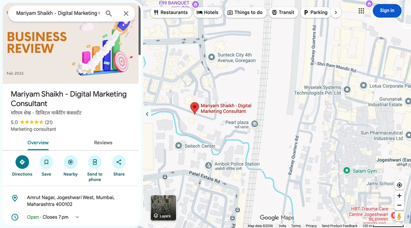The image size is (411, 228).
Task: Click the Sunteck City 4th Avenue marker
Action: click(212, 57)
